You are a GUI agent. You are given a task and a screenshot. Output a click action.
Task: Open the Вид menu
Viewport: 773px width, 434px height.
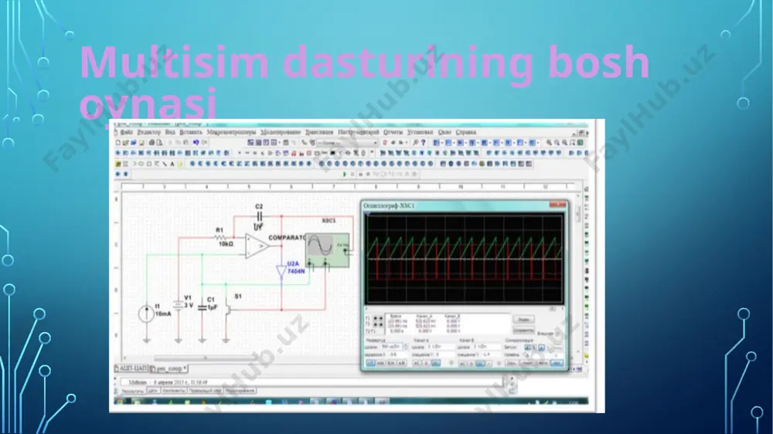point(170,132)
